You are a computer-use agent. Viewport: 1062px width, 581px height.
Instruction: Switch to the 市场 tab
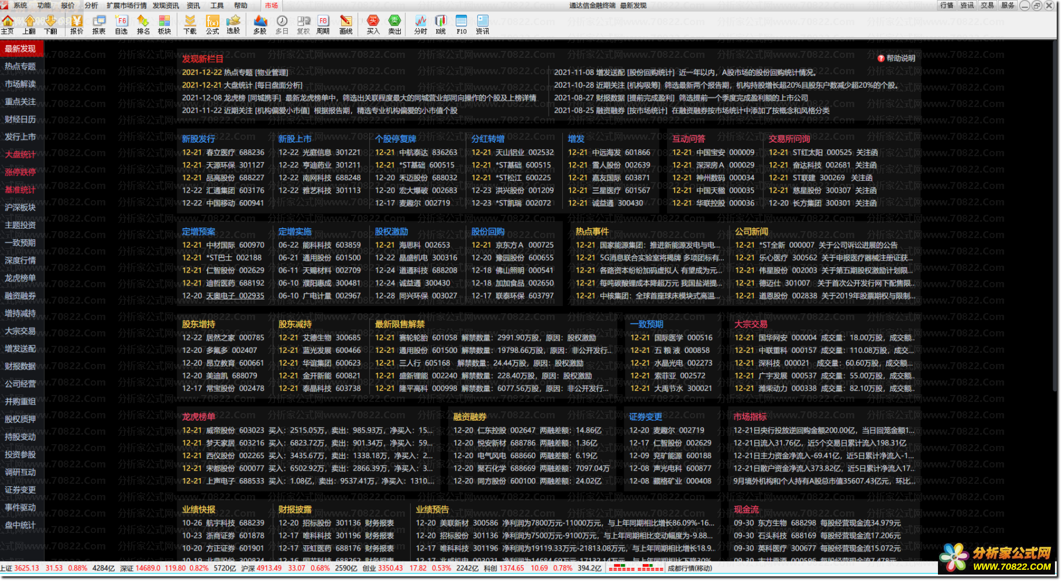pos(271,5)
